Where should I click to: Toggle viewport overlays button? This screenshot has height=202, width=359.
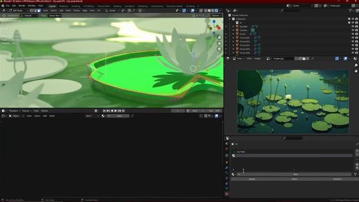(192, 11)
